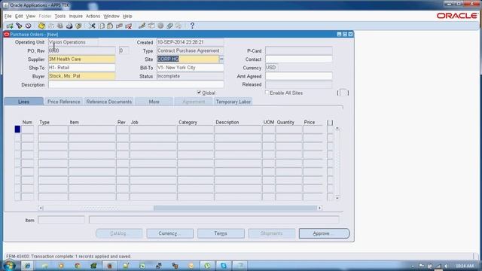Click the Switch Responsibilities toolbar icon
This screenshot has width=482, height=271.
tap(60, 26)
